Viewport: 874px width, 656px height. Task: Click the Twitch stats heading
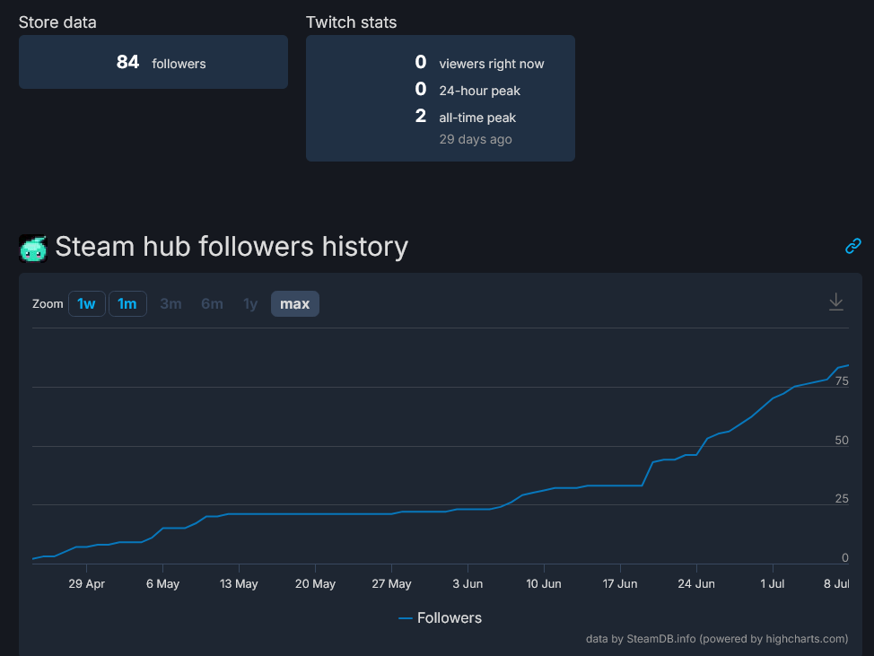click(351, 22)
